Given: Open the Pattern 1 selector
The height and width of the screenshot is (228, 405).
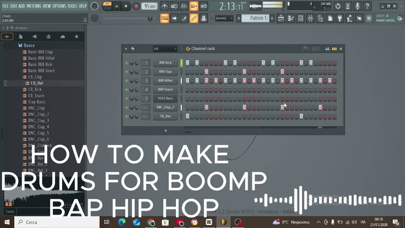Looking at the screenshot, I should [255, 18].
